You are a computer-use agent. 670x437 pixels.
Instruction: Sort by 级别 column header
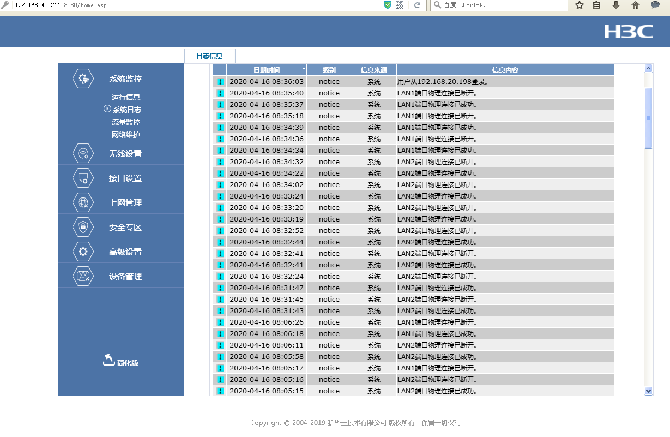329,70
